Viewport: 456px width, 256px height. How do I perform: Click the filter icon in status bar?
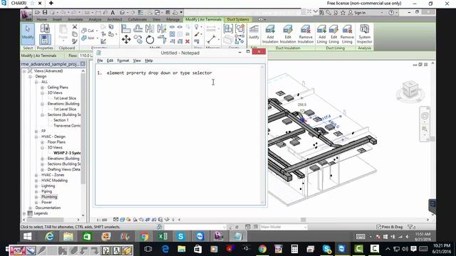pos(411,227)
